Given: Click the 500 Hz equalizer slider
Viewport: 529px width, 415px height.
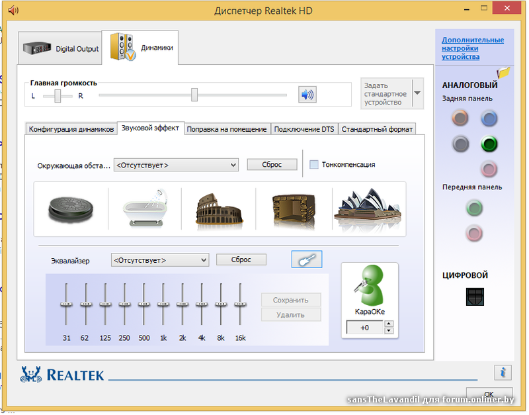Looking at the screenshot, I should [x=144, y=306].
